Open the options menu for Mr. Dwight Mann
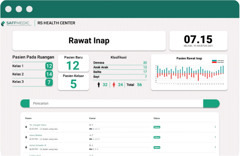The image size is (240, 156). (215, 127)
